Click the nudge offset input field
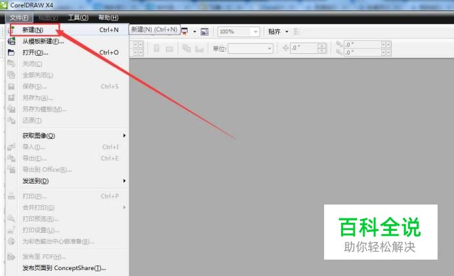The image size is (454, 276). (304, 48)
